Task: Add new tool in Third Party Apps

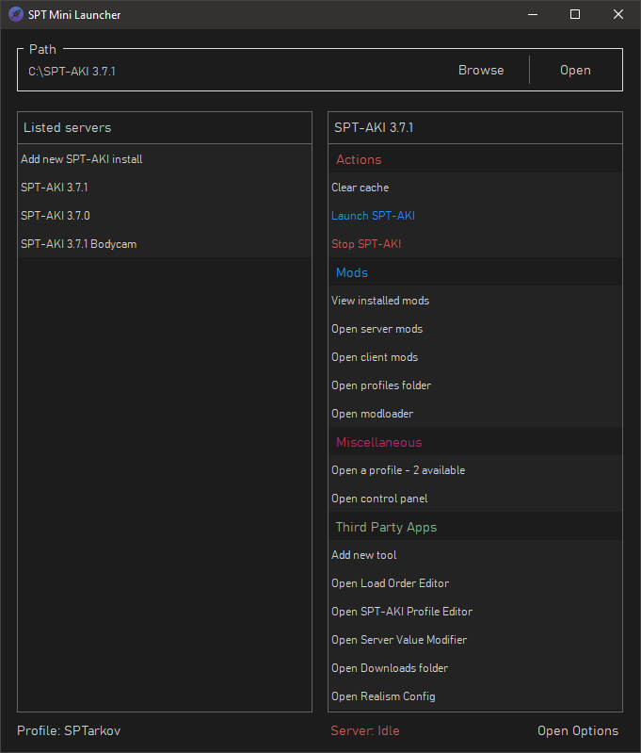Action: pyautogui.click(x=475, y=555)
